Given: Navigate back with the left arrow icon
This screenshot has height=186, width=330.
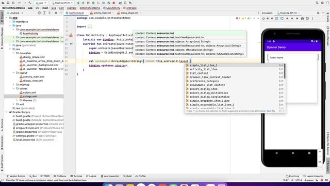Looking at the screenshot, I should 20,3.
